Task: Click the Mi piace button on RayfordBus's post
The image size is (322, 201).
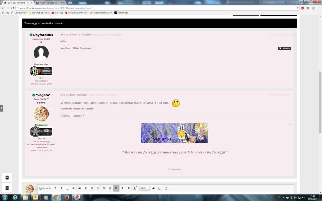Action: (x=285, y=48)
